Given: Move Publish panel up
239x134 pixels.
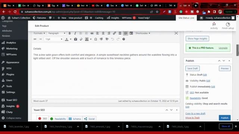Looking at the screenshot, I should 219,61.
